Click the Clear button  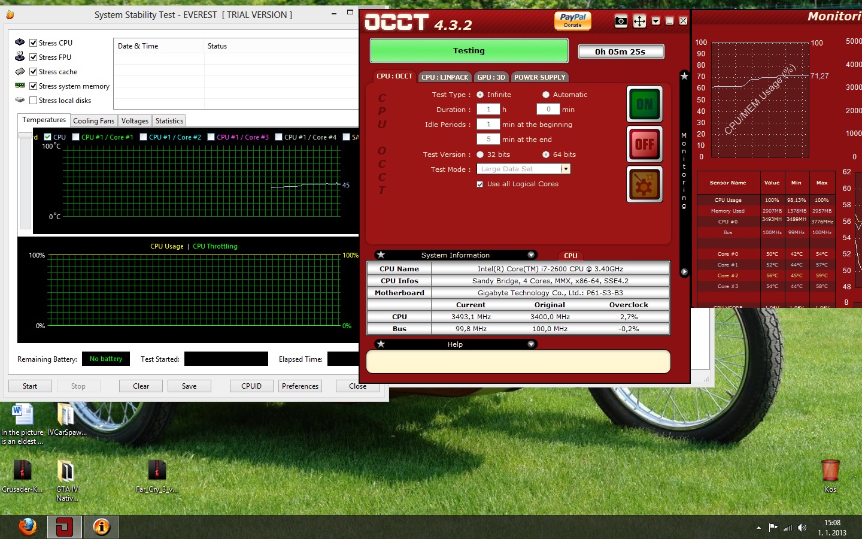(x=141, y=386)
